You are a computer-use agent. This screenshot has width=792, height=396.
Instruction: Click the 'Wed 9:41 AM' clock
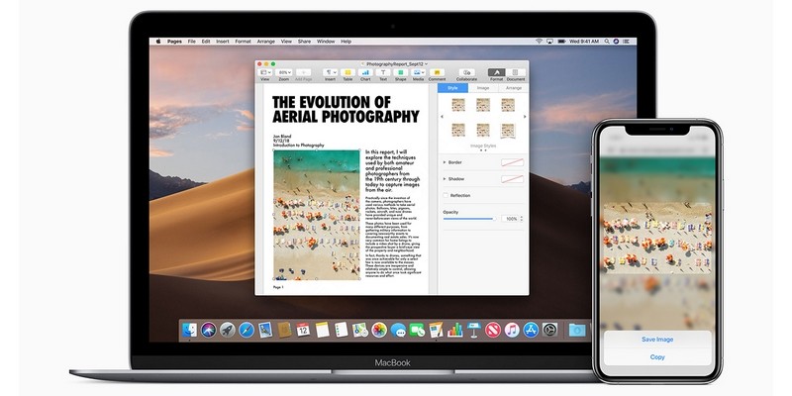click(x=583, y=42)
